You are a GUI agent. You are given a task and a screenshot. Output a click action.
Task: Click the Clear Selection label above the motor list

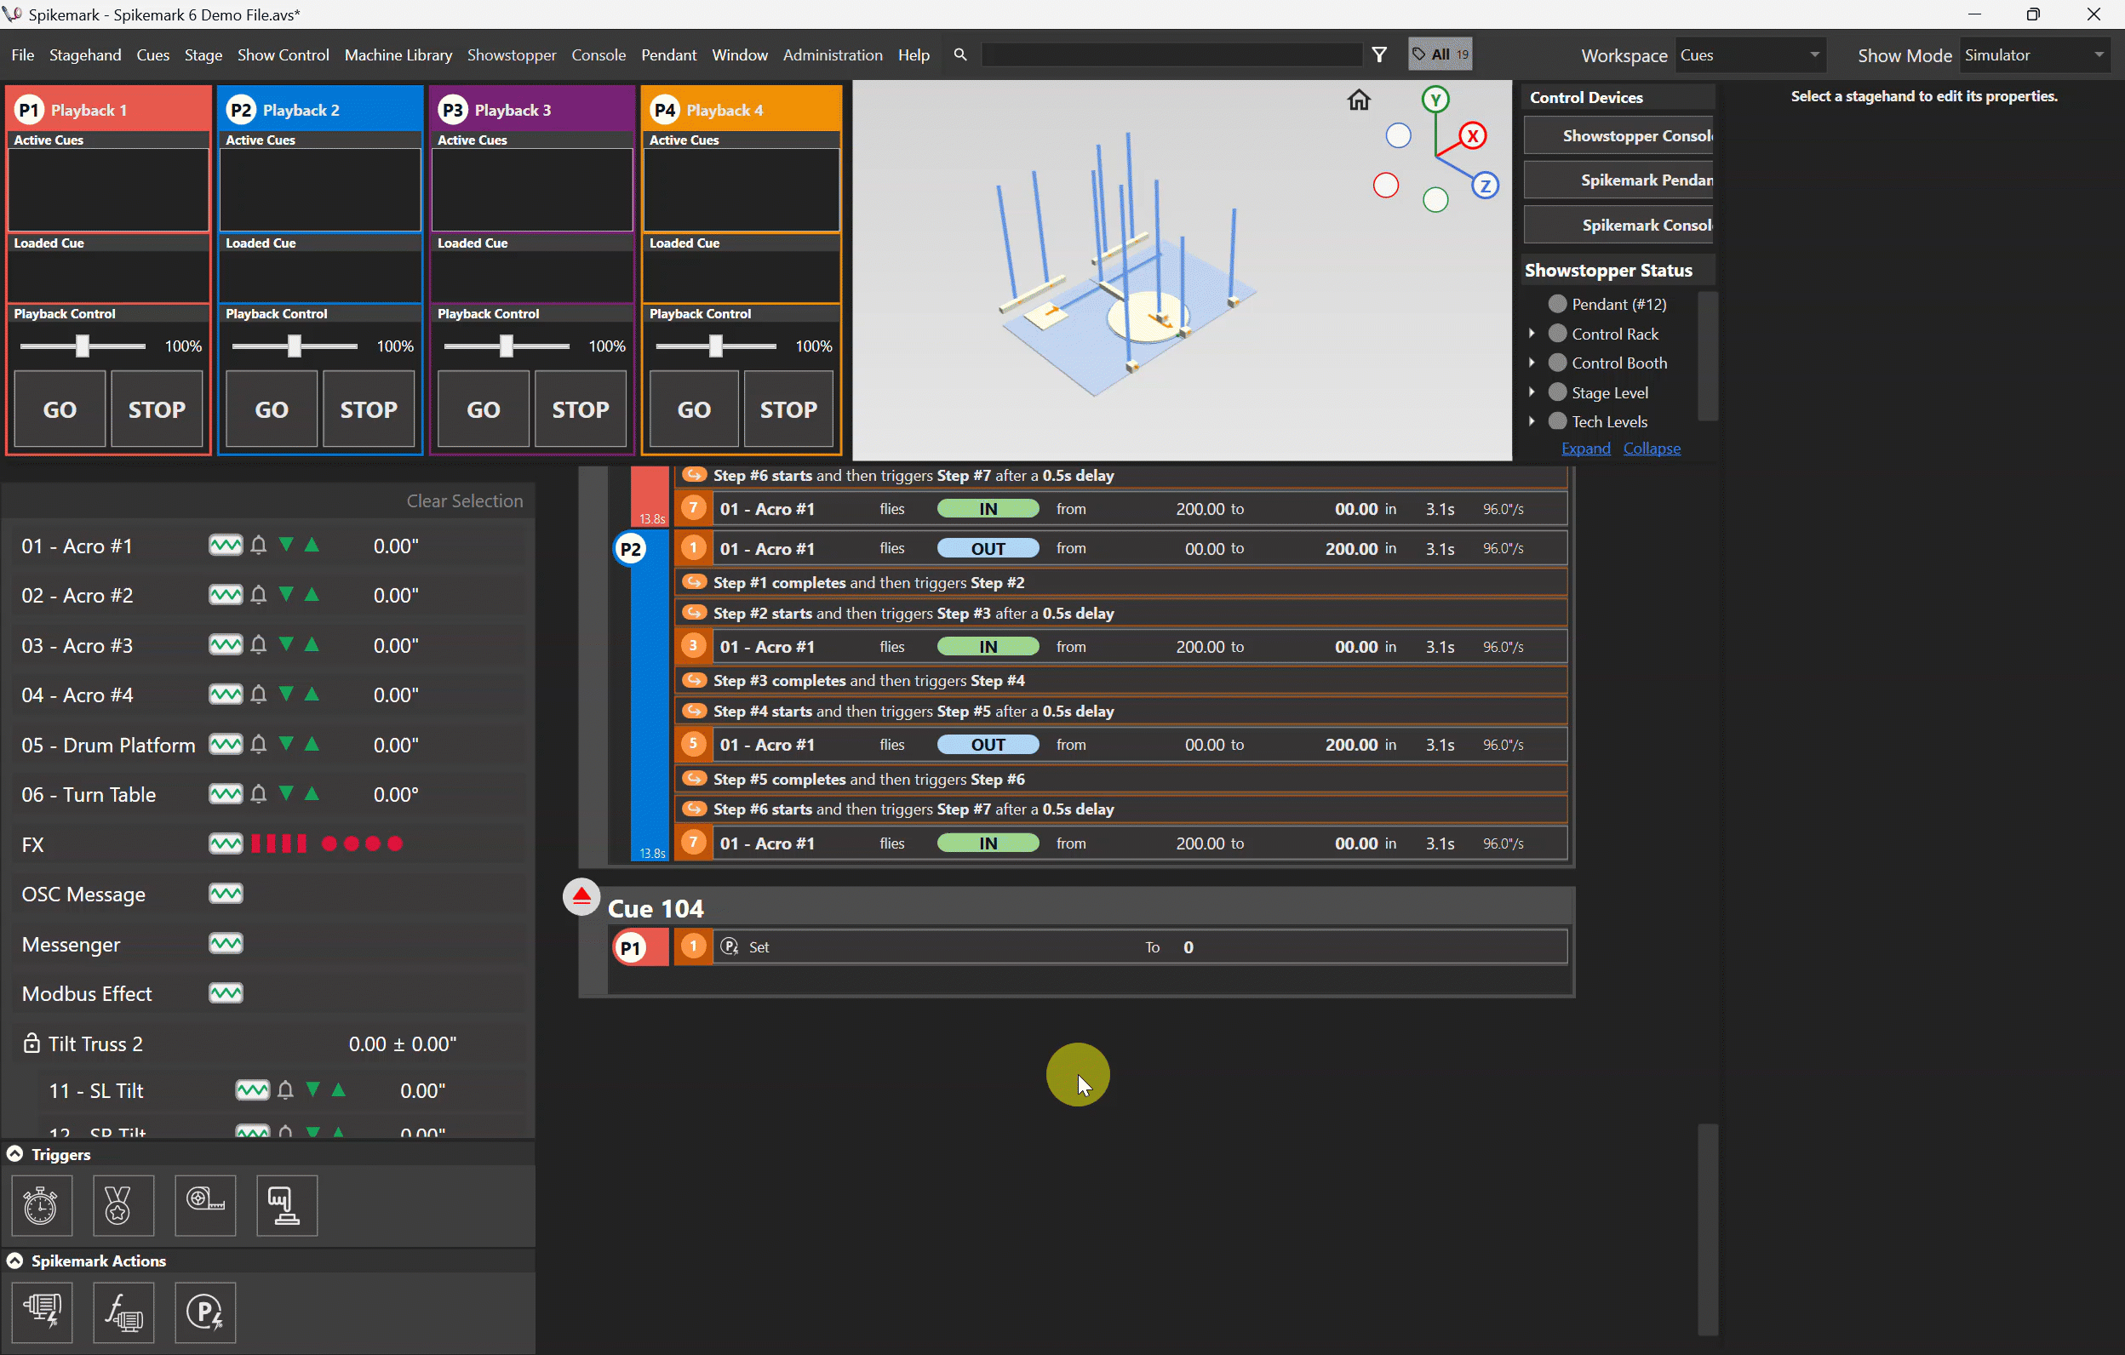click(x=465, y=500)
